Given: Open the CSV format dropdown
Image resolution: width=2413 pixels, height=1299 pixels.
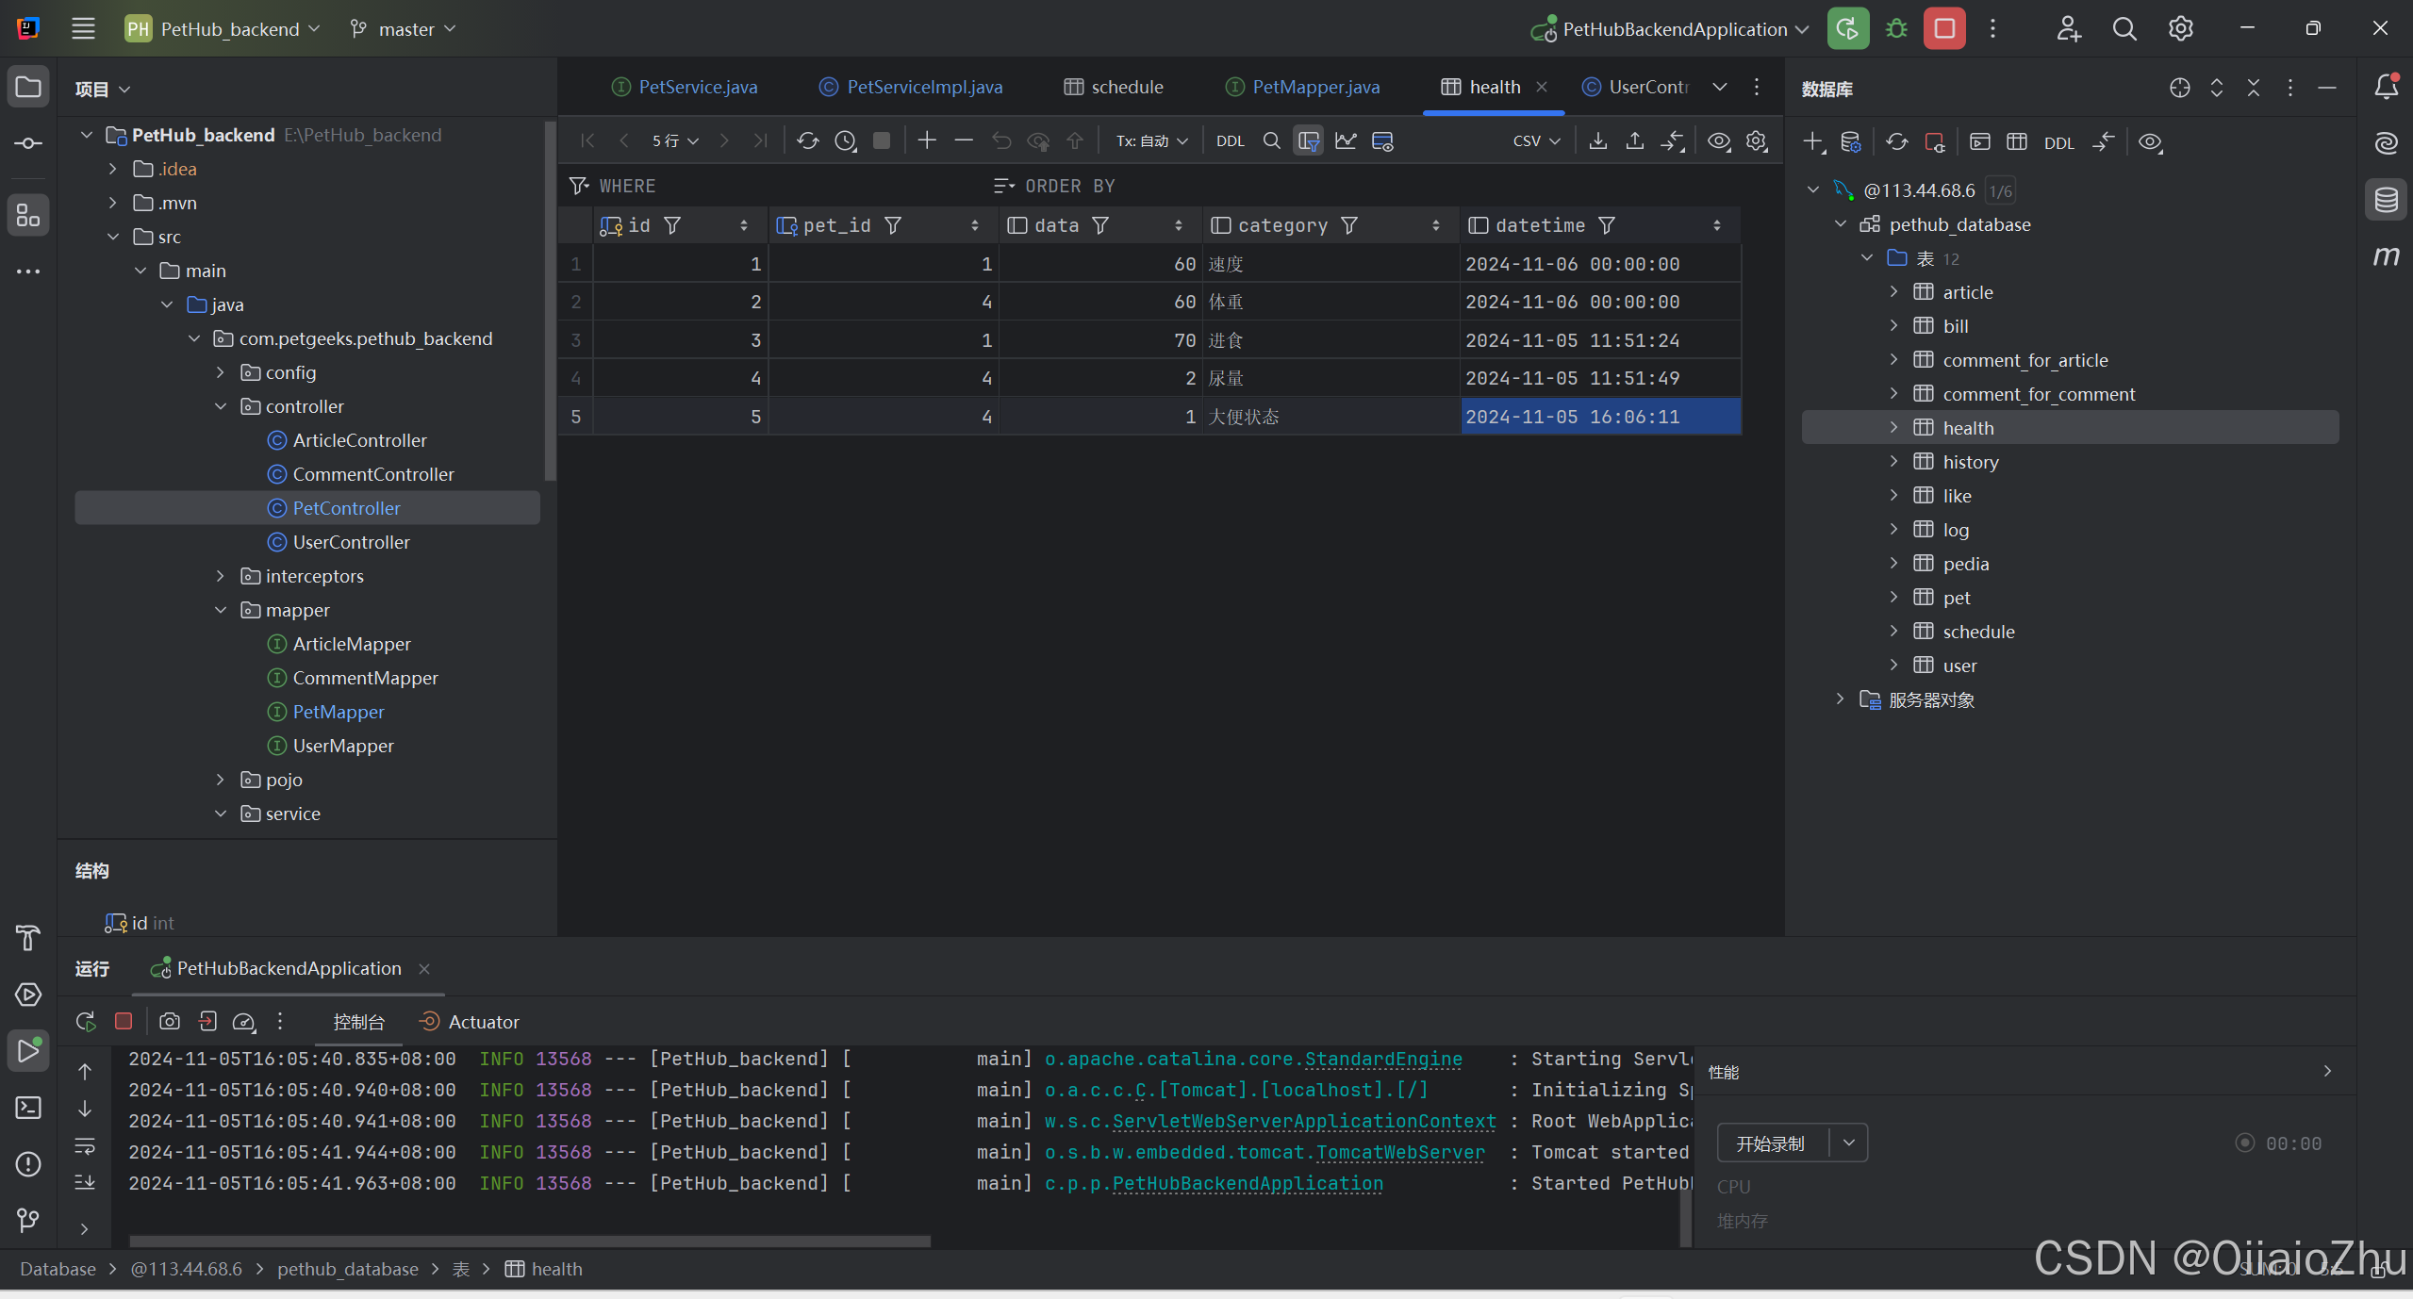Looking at the screenshot, I should [1535, 141].
